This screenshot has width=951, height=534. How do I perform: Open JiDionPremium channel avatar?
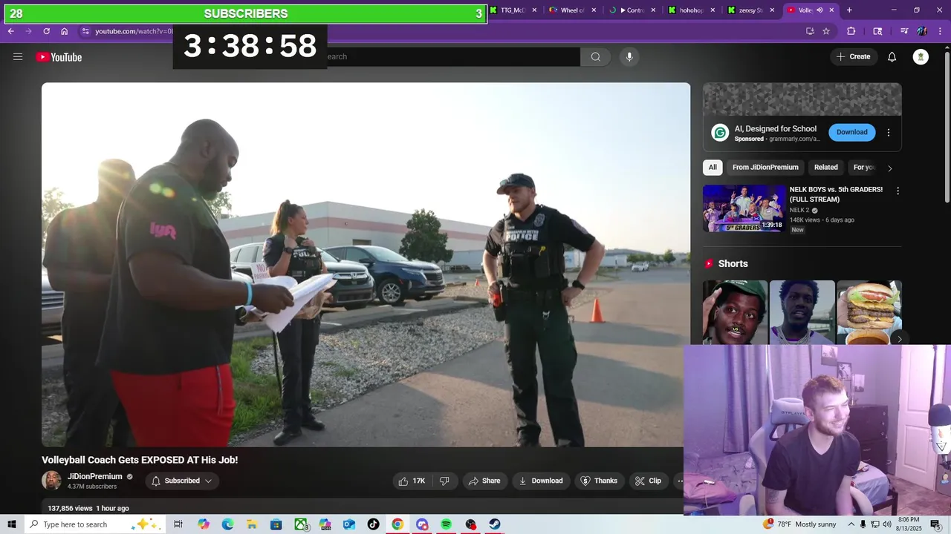pos(51,481)
